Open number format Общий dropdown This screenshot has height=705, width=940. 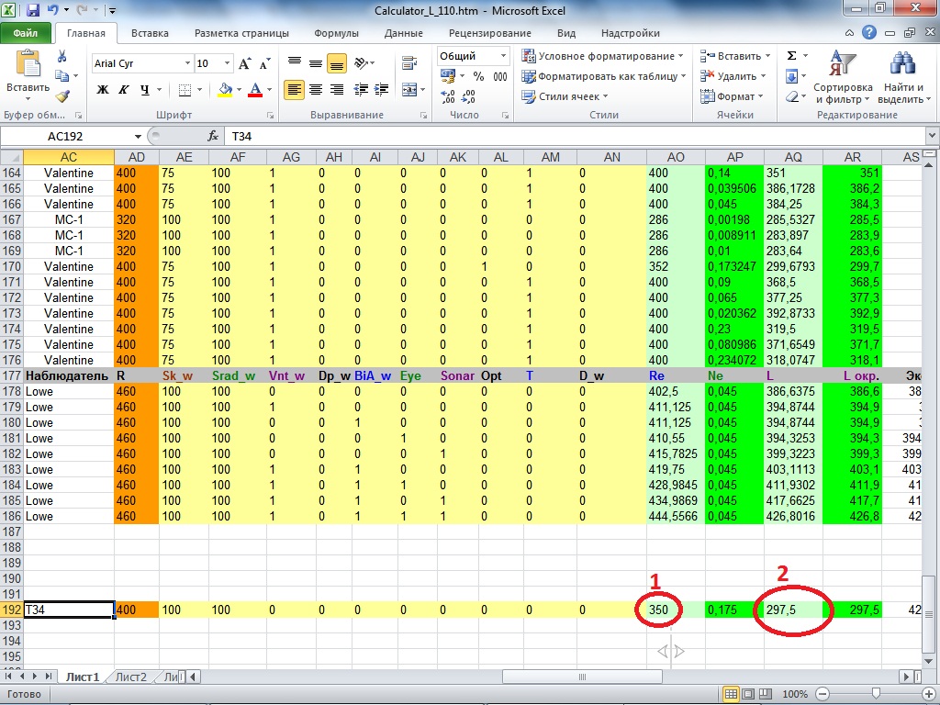(x=504, y=56)
